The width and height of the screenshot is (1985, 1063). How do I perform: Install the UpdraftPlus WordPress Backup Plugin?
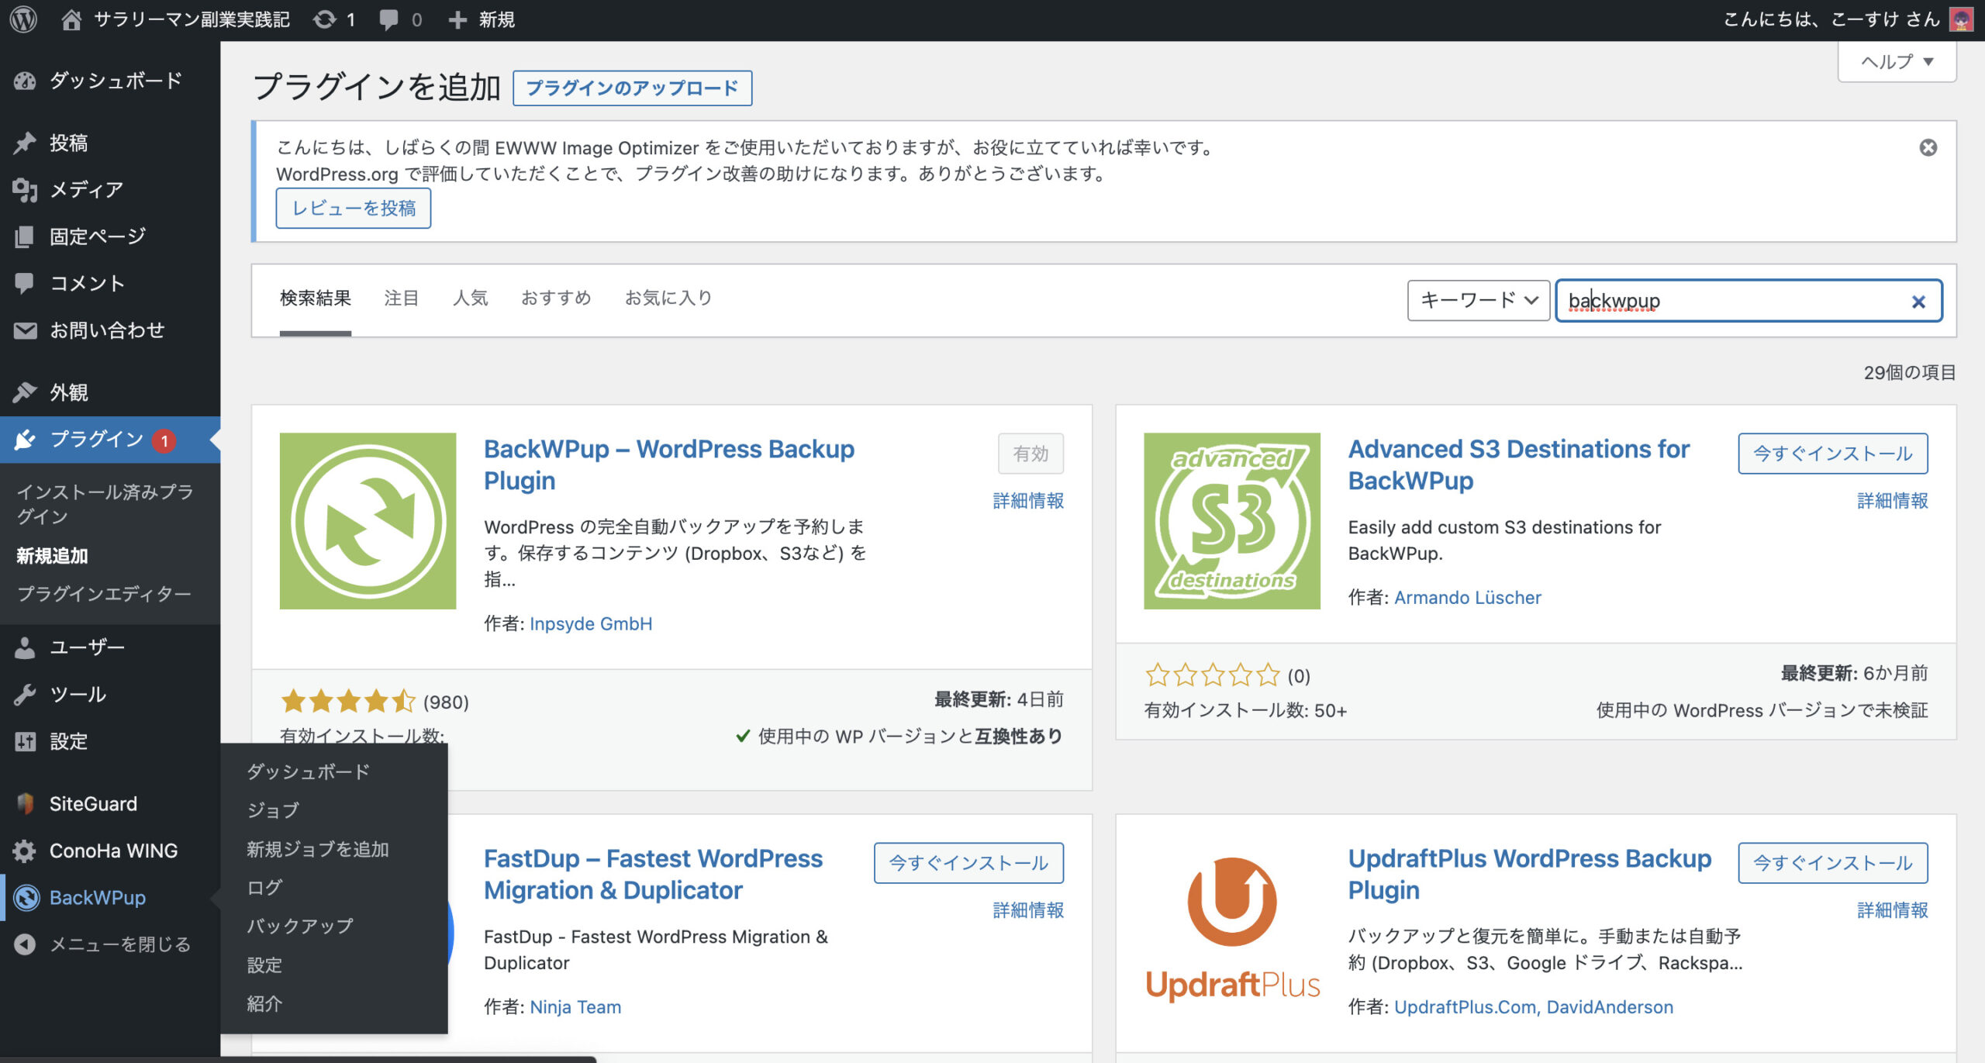pos(1832,863)
